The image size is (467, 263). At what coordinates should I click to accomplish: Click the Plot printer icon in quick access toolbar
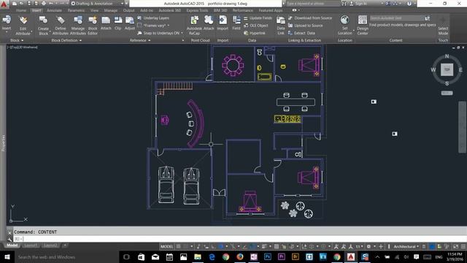click(x=44, y=4)
